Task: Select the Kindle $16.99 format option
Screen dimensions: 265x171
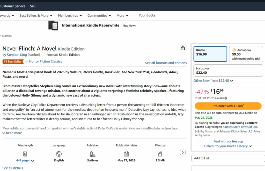Action: click(x=210, y=54)
